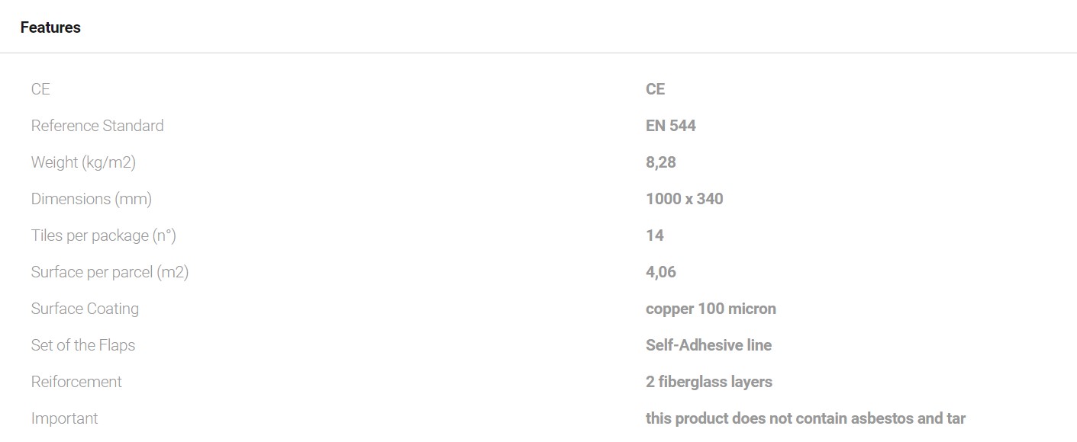Click the Surface Coating label
Image resolution: width=1077 pixels, height=442 pixels.
[x=85, y=309]
